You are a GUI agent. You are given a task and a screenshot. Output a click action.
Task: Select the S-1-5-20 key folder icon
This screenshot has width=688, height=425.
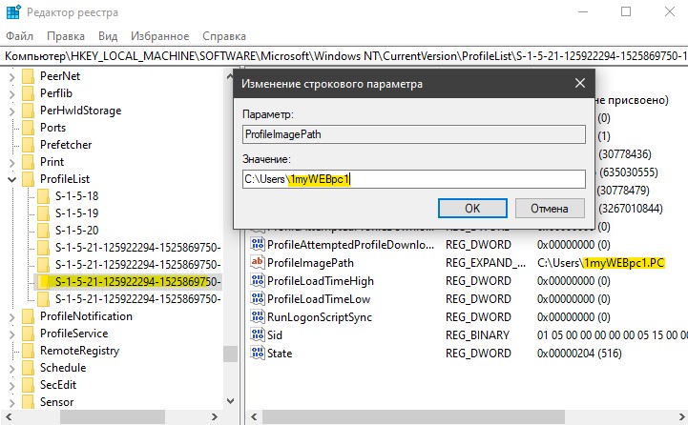pos(44,230)
